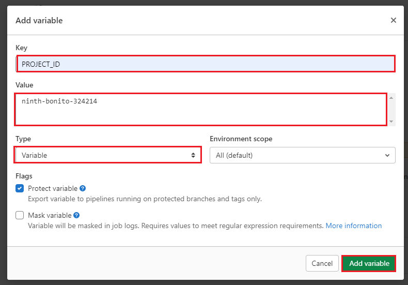Screen dimensions: 408x285
Task: Click the Protect variable label text
Action: click(x=52, y=189)
